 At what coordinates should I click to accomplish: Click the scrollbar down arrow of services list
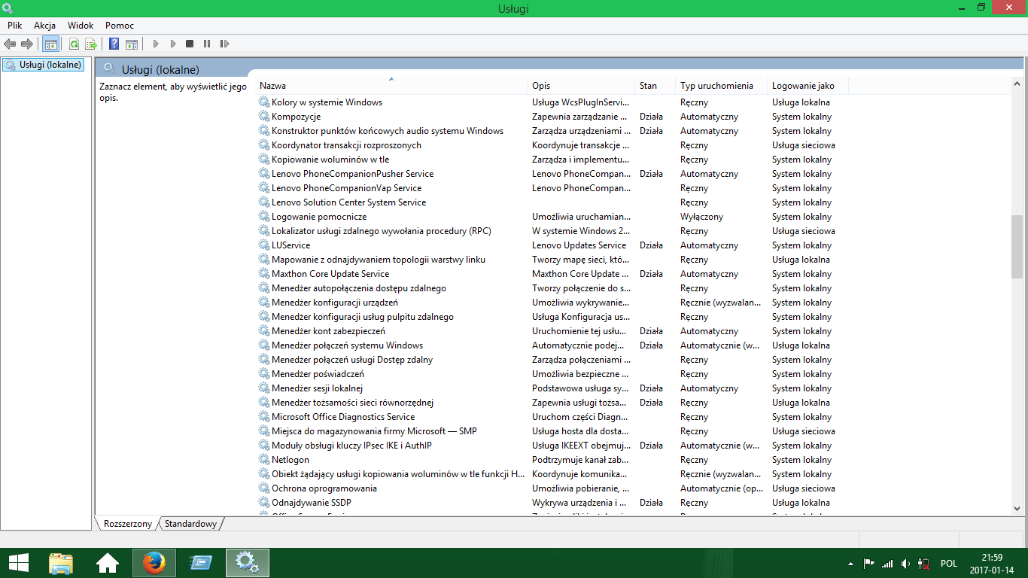pyautogui.click(x=1017, y=509)
